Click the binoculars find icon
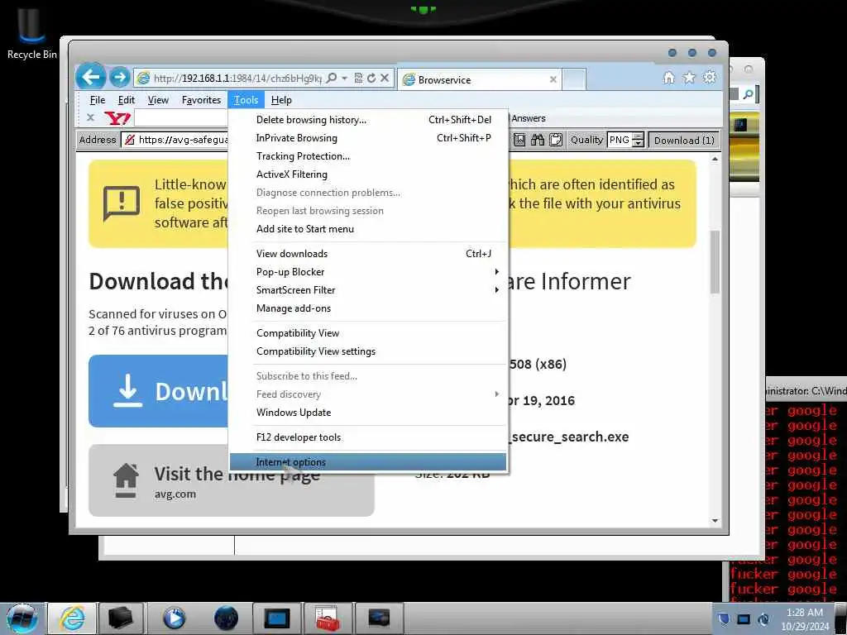Image resolution: width=847 pixels, height=635 pixels. [538, 140]
